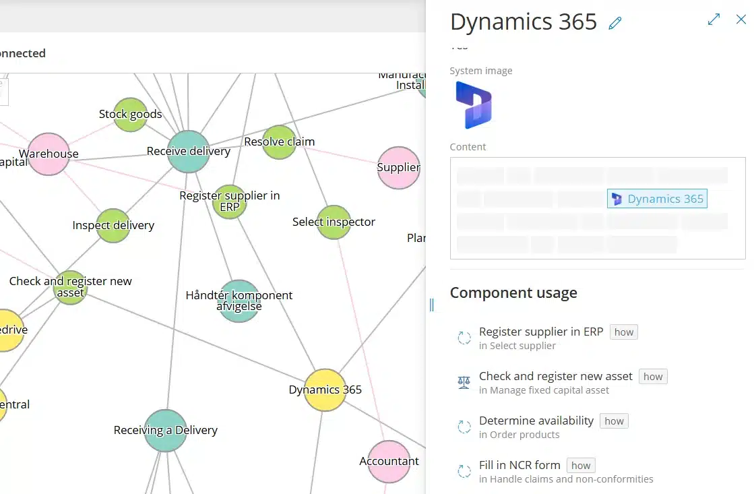754x494 pixels.
Task: Expand the side panel to full view
Action: [714, 20]
